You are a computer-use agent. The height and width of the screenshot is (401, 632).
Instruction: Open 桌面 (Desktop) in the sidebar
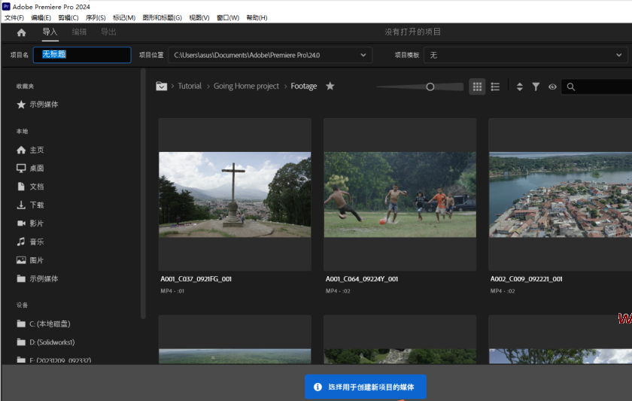coord(36,169)
